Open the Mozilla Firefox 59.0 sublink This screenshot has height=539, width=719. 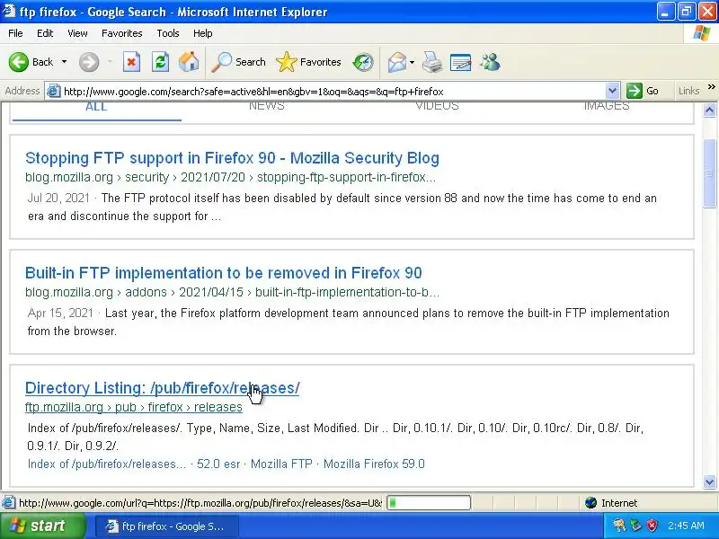pos(374,464)
